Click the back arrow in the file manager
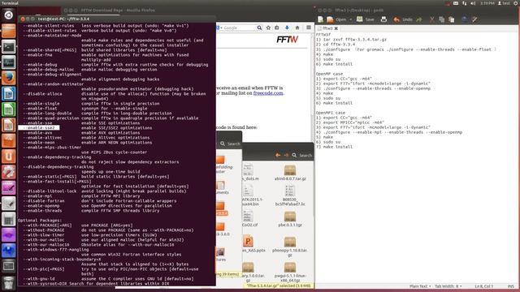 click(x=278, y=155)
